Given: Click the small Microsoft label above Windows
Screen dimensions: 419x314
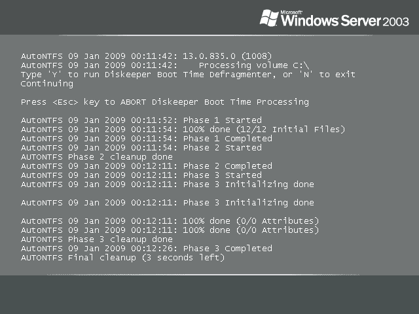Looking at the screenshot, I should (x=291, y=12).
